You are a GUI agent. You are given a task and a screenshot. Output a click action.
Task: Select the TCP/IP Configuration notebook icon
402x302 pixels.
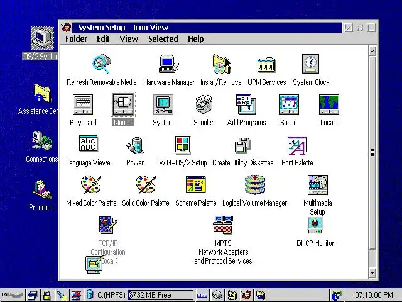coord(107,225)
